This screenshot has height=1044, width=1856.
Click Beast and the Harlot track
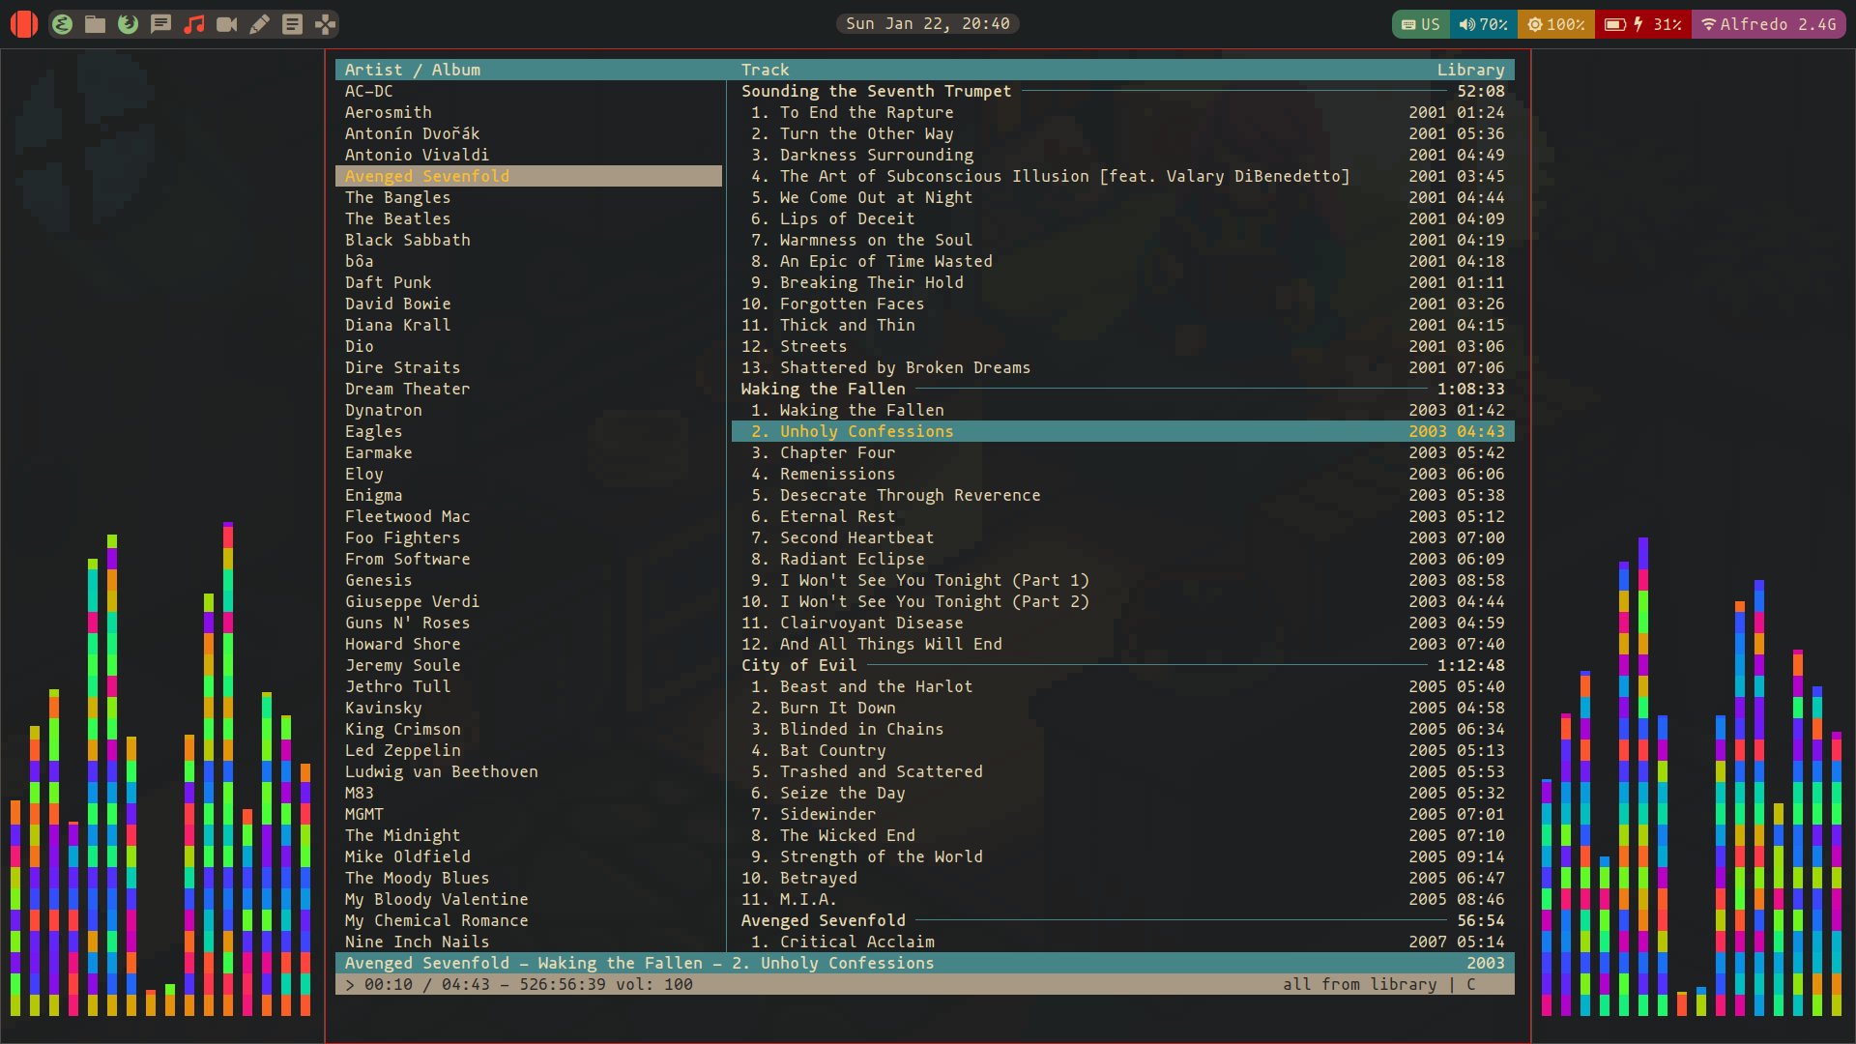click(x=875, y=685)
